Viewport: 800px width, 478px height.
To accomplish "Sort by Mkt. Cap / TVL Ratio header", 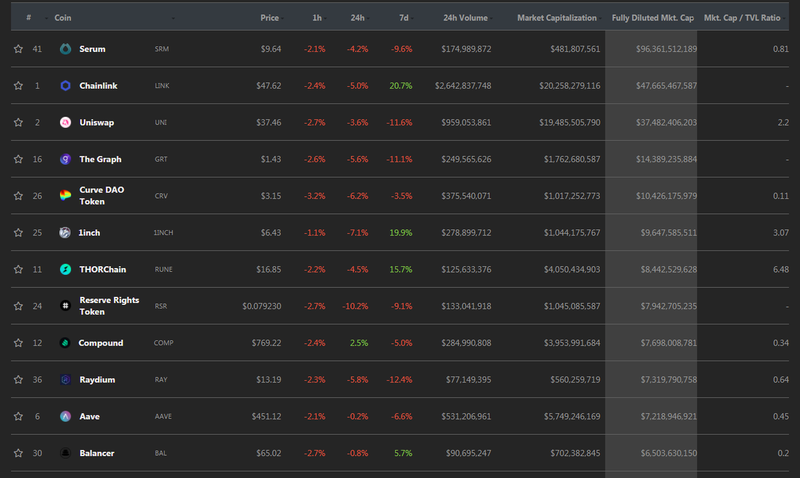I will point(742,17).
